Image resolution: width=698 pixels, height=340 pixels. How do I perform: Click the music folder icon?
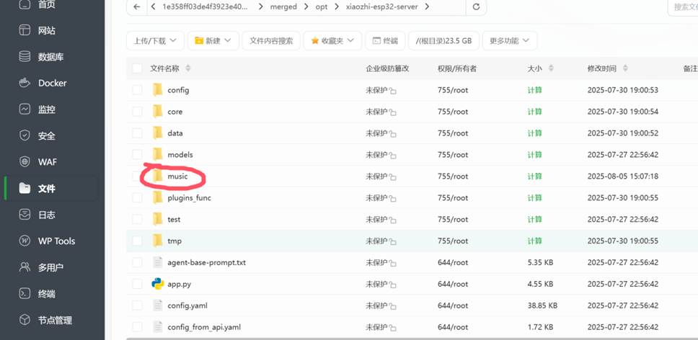point(158,176)
